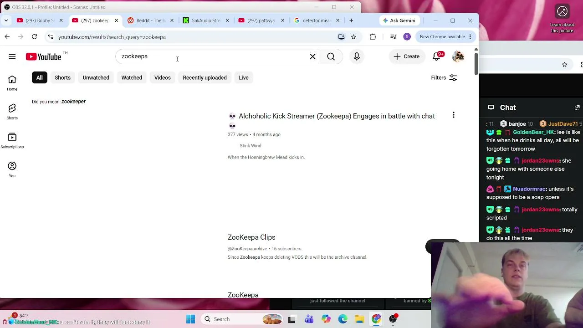This screenshot has height=328, width=583.
Task: Switch to the Reddit tab
Action: pyautogui.click(x=150, y=20)
